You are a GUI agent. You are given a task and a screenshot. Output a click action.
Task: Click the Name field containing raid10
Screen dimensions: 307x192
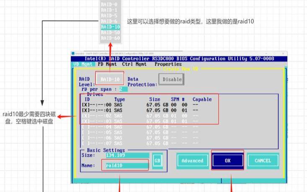click(x=127, y=166)
